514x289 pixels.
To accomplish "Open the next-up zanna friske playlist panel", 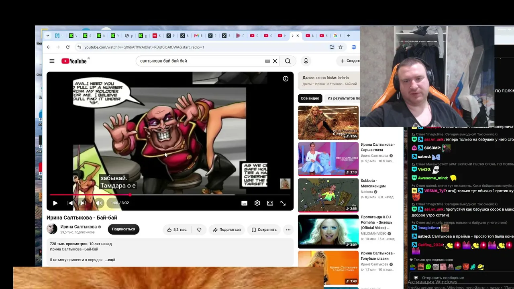I will (329, 81).
